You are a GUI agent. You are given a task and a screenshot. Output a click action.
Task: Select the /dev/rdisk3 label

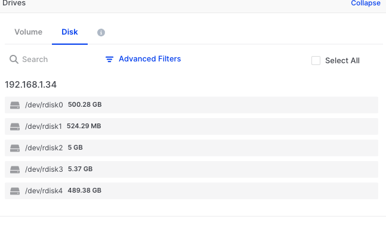(x=44, y=169)
